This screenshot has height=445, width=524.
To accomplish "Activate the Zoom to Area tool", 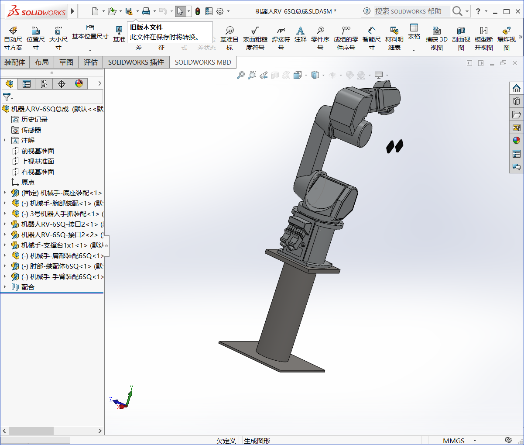I will click(252, 75).
